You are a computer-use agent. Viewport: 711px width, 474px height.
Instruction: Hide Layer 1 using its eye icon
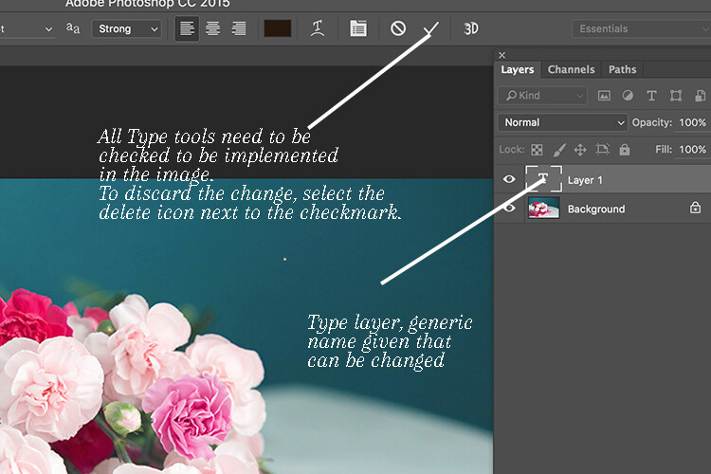click(509, 179)
